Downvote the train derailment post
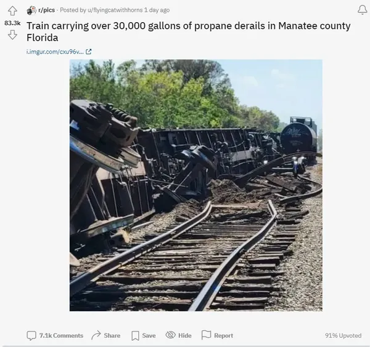The width and height of the screenshot is (370, 347). 12,35
